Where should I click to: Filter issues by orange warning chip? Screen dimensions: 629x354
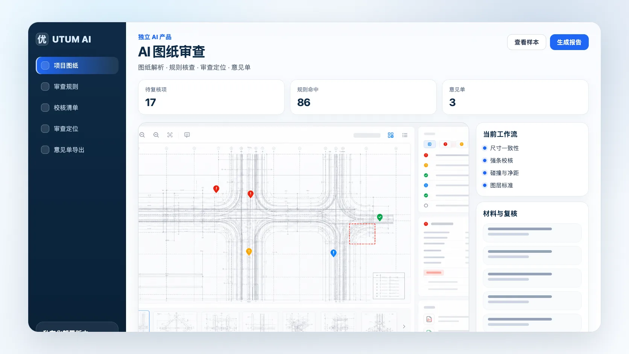pyautogui.click(x=462, y=144)
